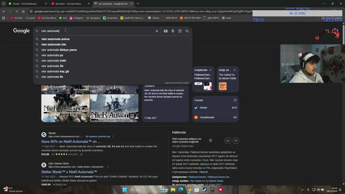This screenshot has height=194, width=345.
Task: Open the YouTube bookmark
Action: pyautogui.click(x=16, y=18)
